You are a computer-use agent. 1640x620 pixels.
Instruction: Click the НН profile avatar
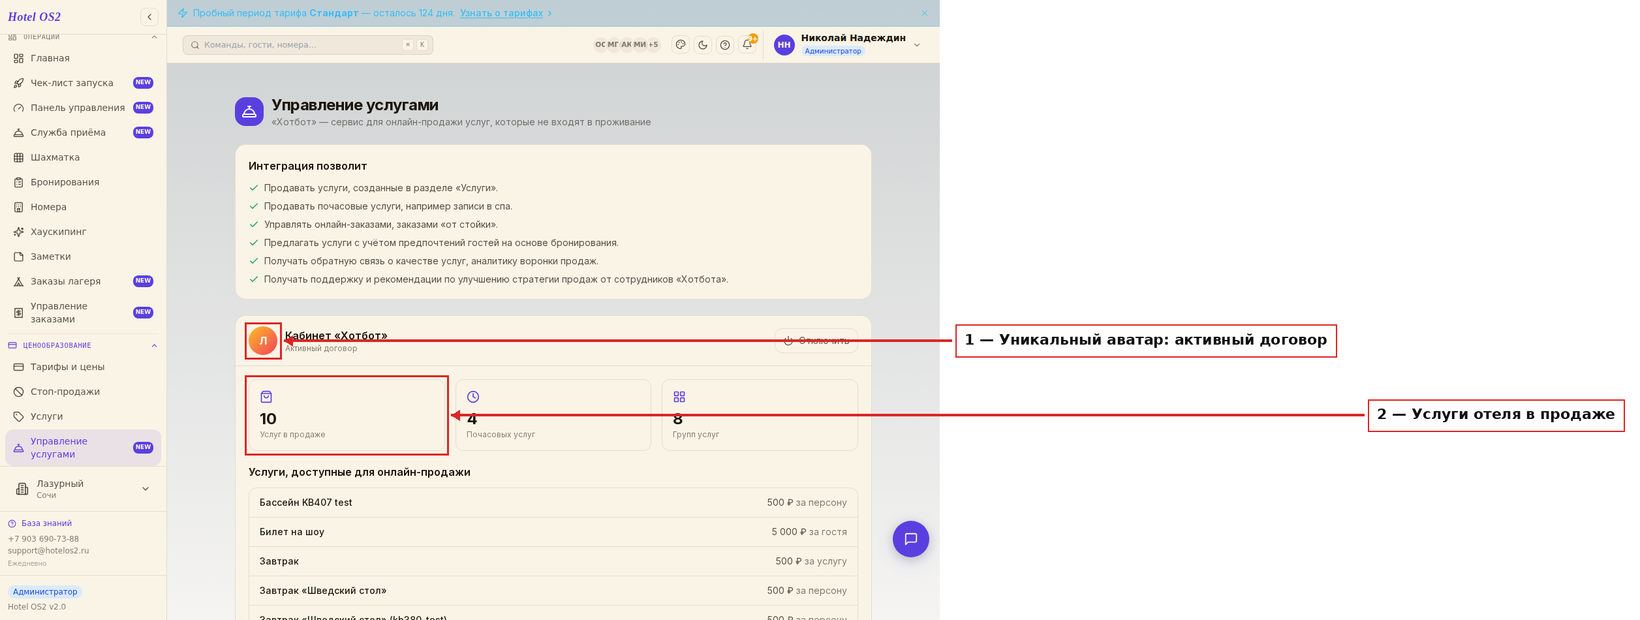click(x=784, y=45)
